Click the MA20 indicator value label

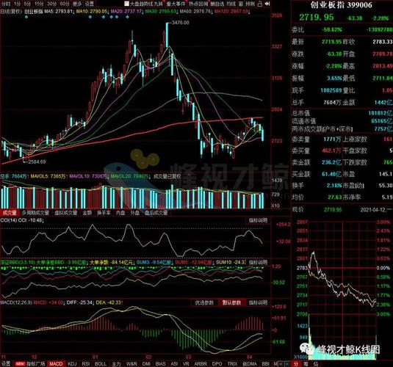pos(127,11)
